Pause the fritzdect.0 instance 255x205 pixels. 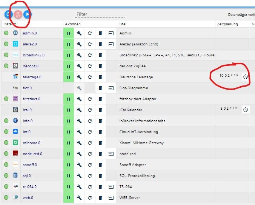click(69, 99)
